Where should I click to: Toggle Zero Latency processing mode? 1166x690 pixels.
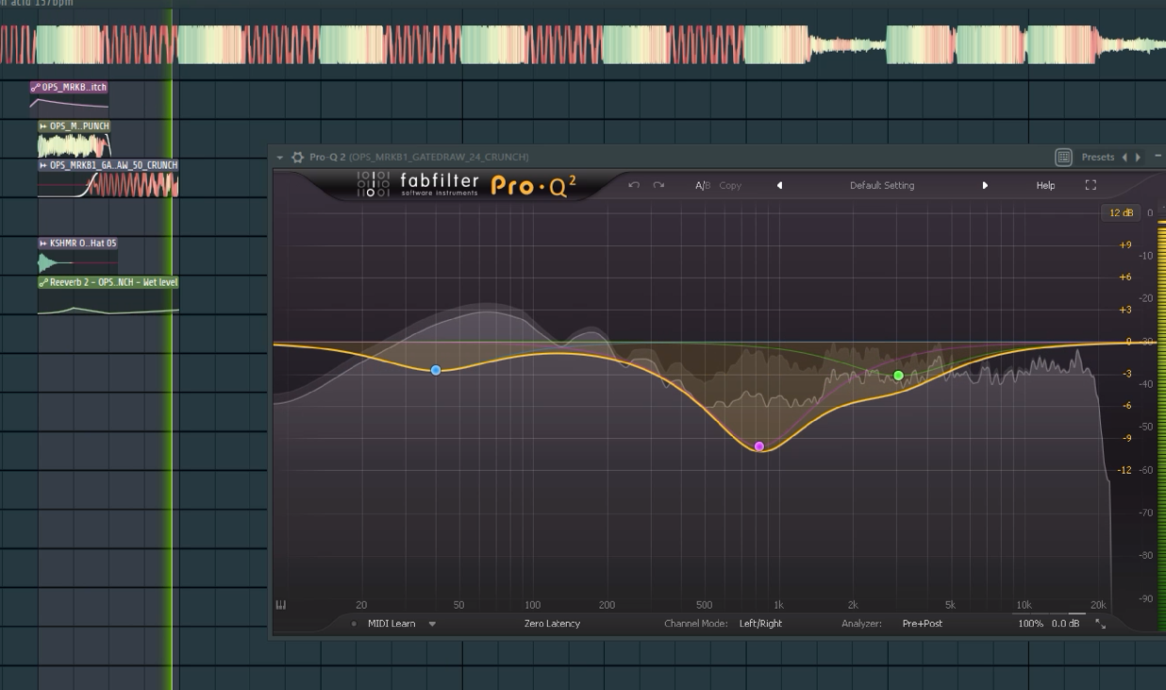tap(552, 623)
